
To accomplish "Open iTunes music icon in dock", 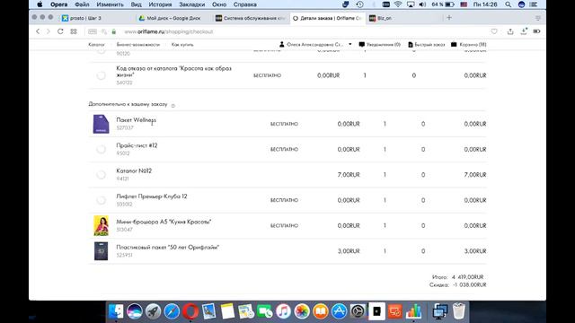I will (x=283, y=311).
